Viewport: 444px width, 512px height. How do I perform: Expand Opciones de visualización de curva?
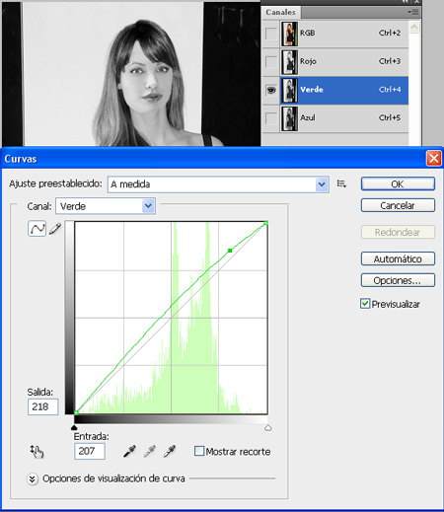[x=32, y=478]
